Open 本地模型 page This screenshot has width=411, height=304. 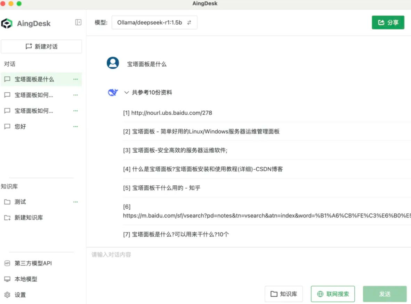tap(41, 279)
